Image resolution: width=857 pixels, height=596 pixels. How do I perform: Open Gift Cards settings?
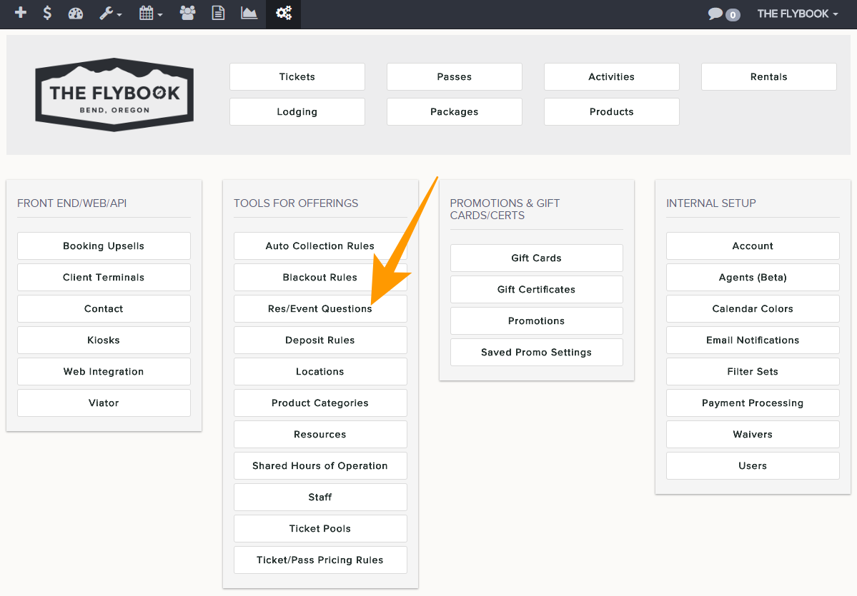point(537,258)
